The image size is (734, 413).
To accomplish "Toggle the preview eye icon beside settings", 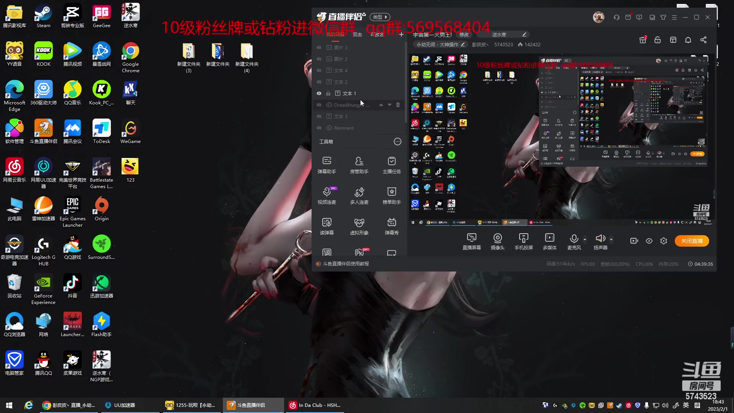I will 649,241.
